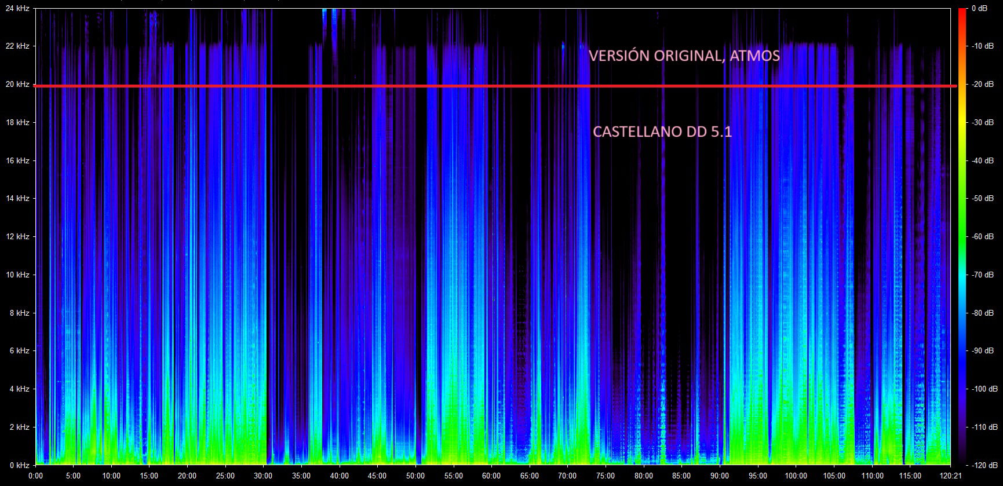Click the 20:00 time axis label

[187, 476]
